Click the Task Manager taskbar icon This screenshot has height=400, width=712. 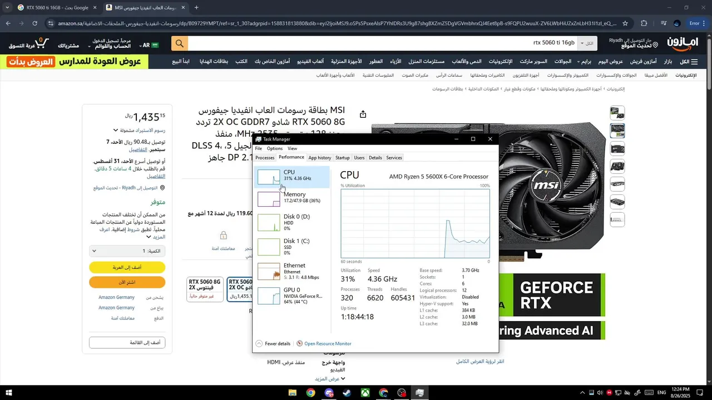419,393
